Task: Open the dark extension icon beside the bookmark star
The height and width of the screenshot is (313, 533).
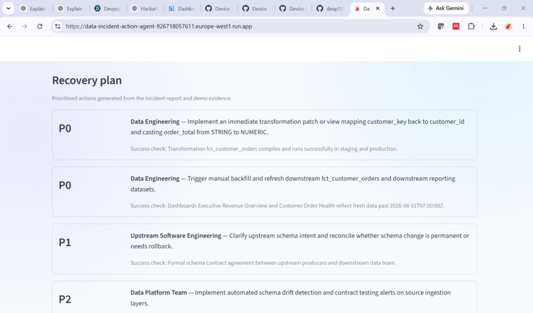Action: [x=441, y=26]
